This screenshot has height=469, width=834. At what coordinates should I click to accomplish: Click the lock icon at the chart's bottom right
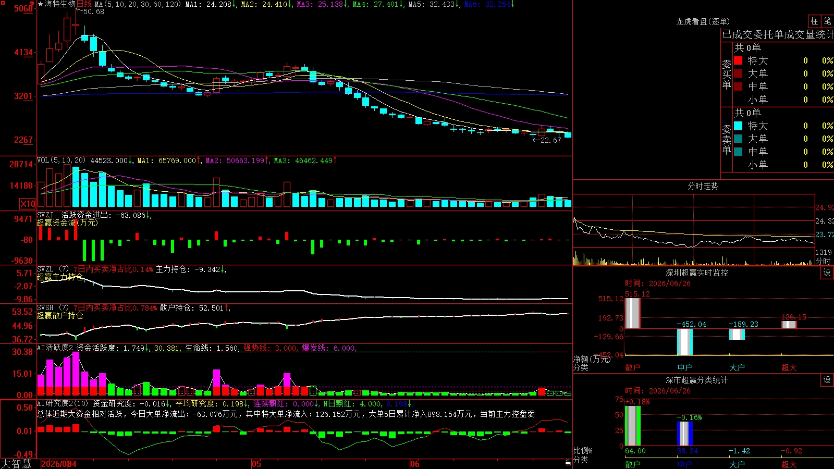pyautogui.click(x=568, y=462)
